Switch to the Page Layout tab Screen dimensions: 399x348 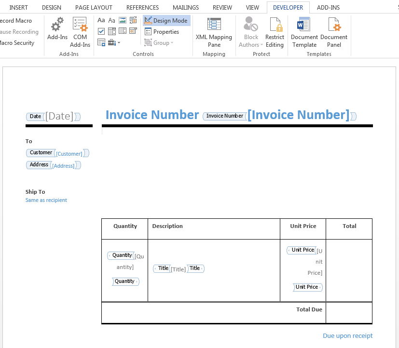coord(94,7)
